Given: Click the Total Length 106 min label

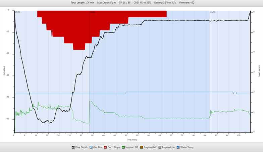Looking at the screenshot, I should tap(82, 2).
